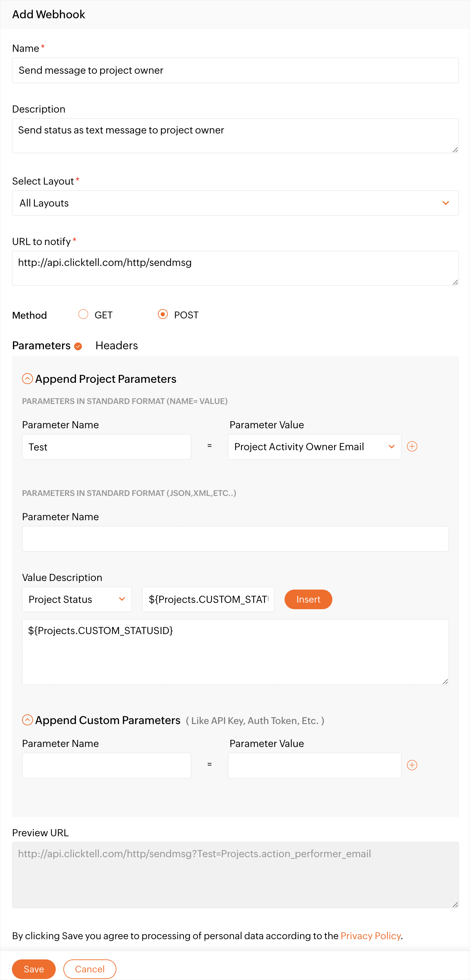Select the POST method radio button
470x980 pixels.
tap(163, 314)
